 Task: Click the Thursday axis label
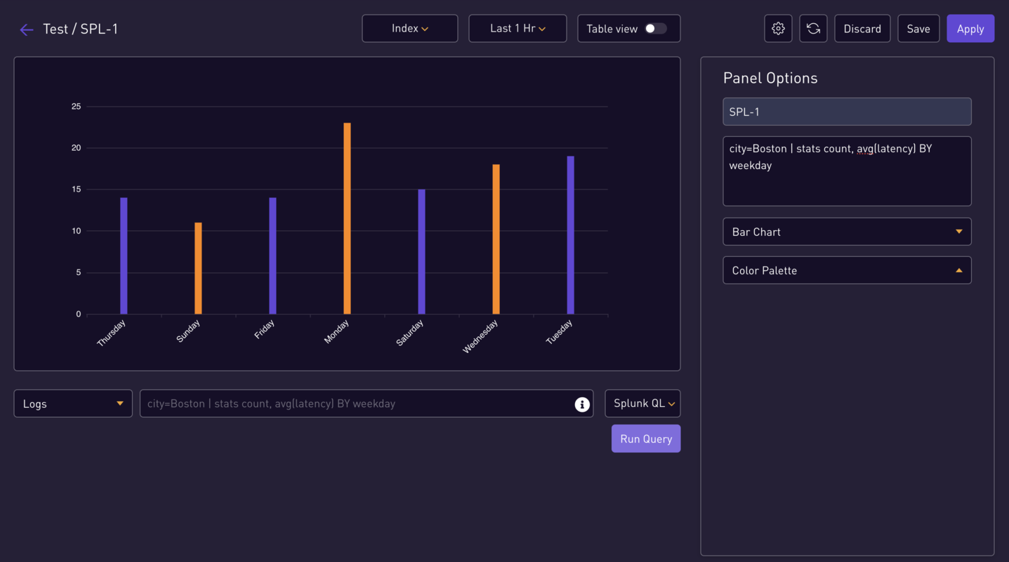click(111, 333)
